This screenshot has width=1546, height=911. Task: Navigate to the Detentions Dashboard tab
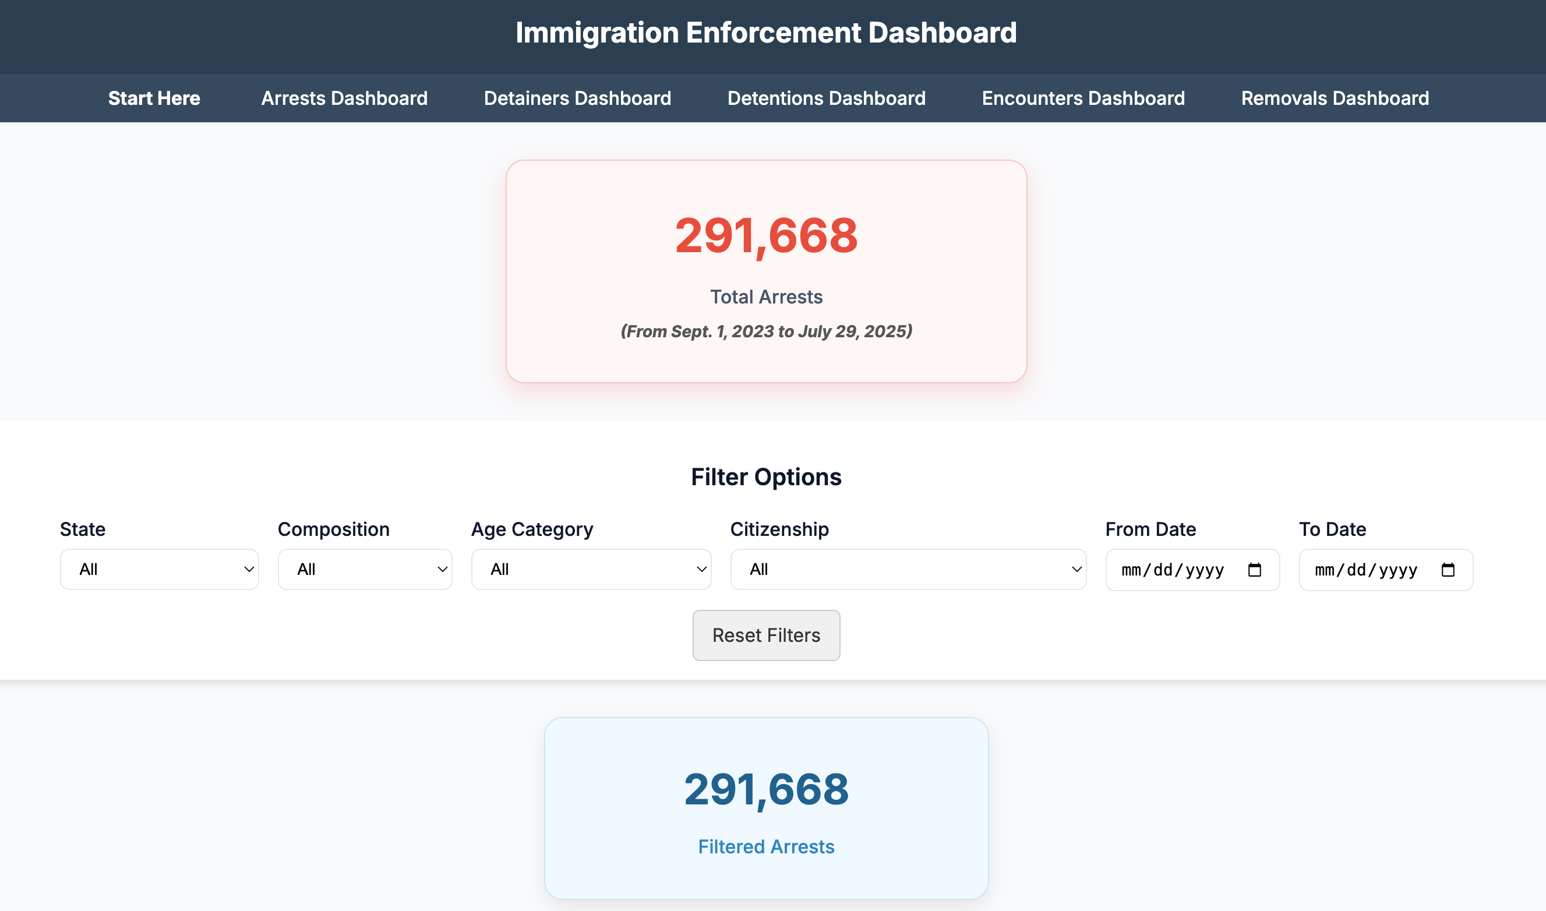[x=826, y=98]
